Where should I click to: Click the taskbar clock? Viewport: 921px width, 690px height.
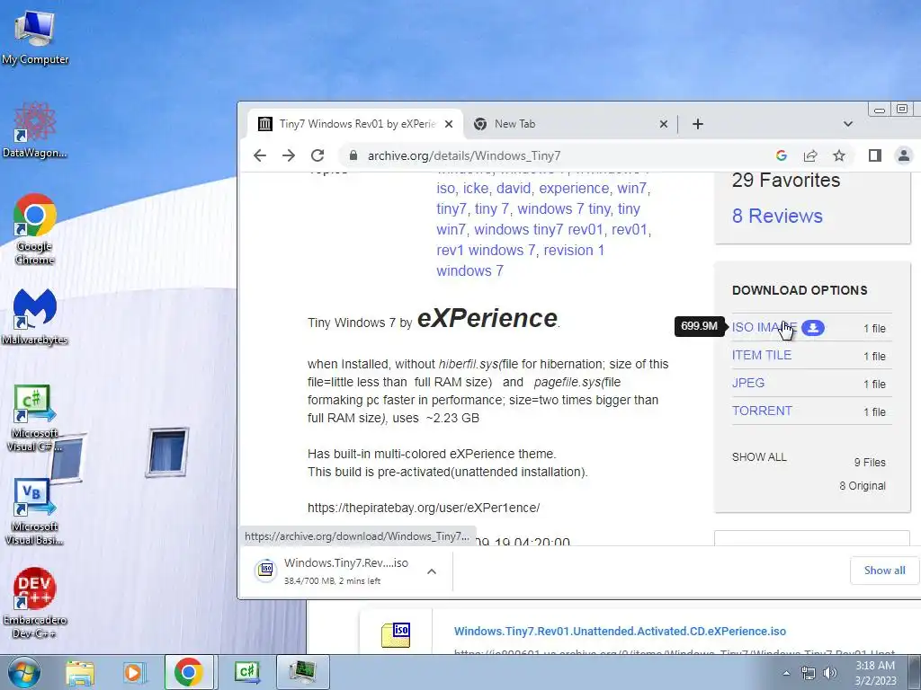875,673
